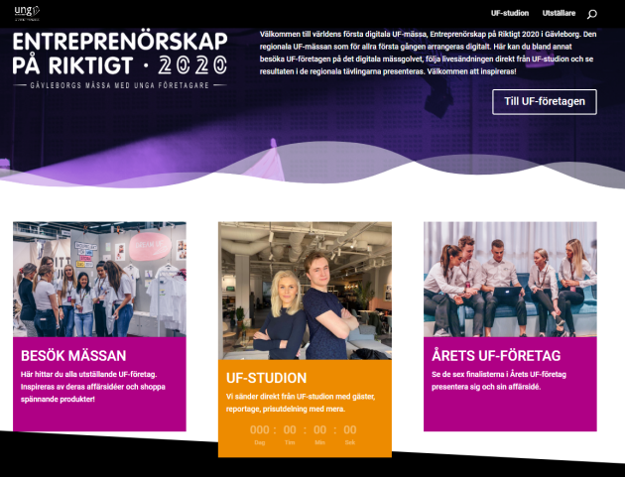625x477 pixels.
Task: Click the Besök Mässan description text
Action: (93, 387)
